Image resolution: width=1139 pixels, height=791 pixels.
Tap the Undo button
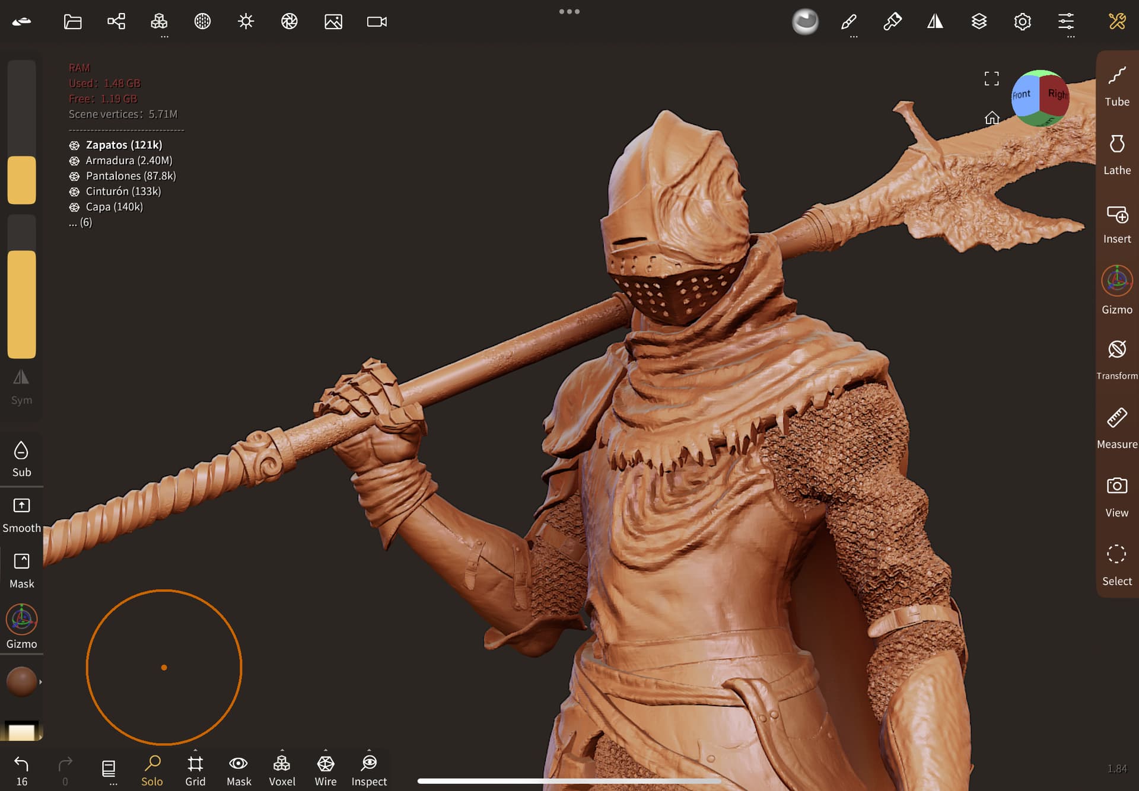(x=21, y=770)
